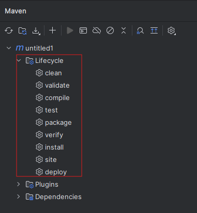The width and height of the screenshot is (197, 213).
Task: Select the site lifecycle goal
Action: click(x=51, y=160)
